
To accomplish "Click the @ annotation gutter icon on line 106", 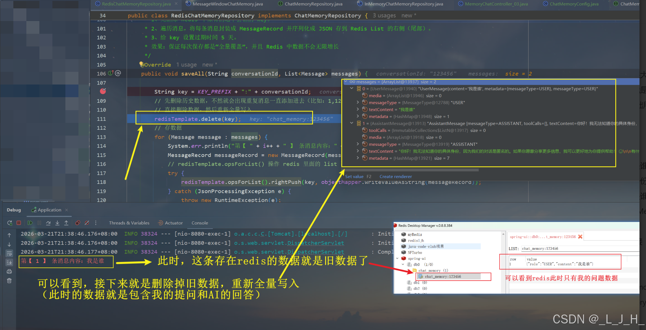I will [x=118, y=73].
